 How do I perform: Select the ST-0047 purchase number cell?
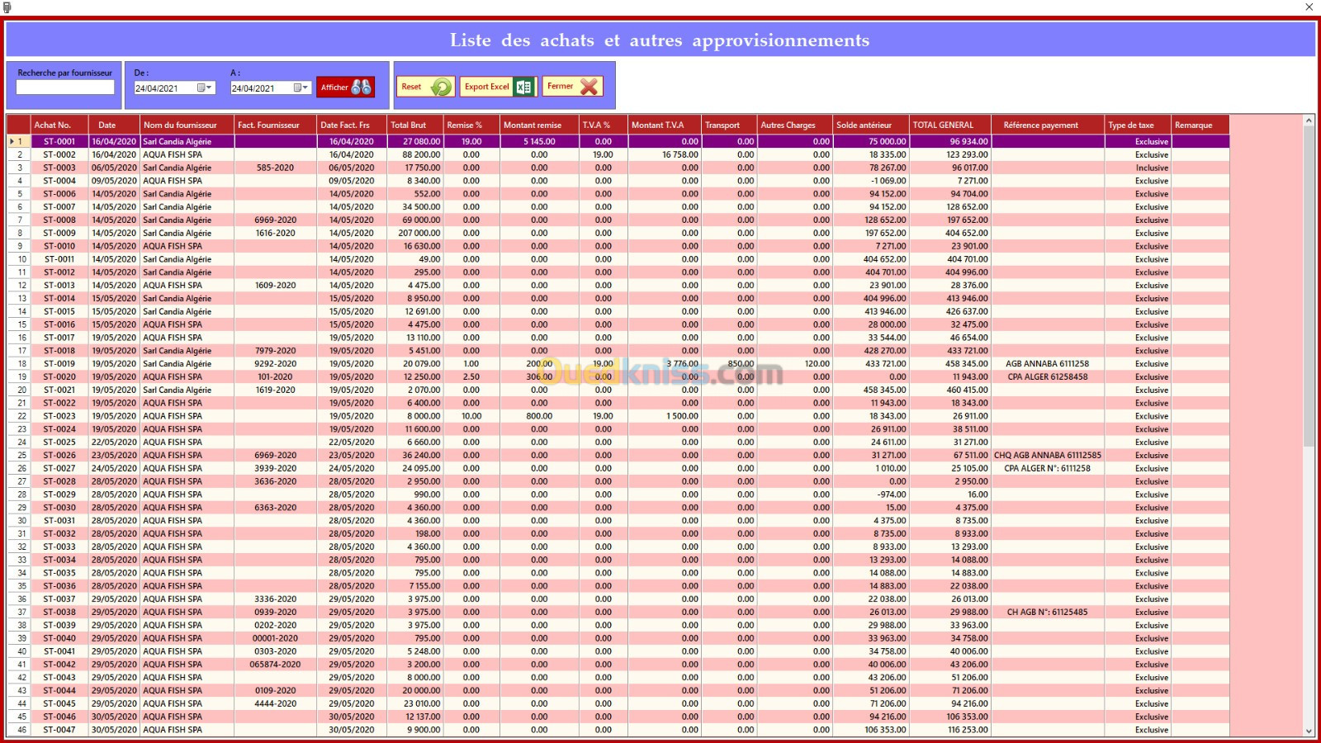coord(59,730)
